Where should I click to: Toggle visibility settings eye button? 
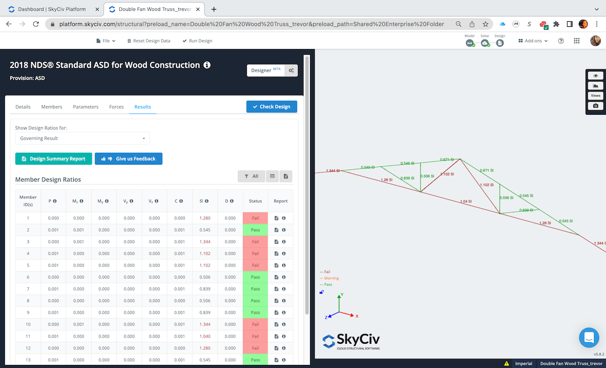[595, 76]
